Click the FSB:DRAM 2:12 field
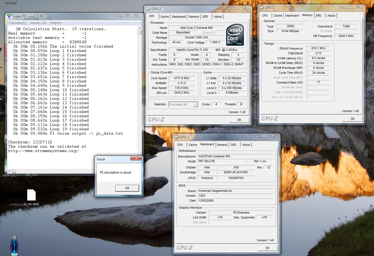This screenshot has width=374, height=256. [x=318, y=53]
